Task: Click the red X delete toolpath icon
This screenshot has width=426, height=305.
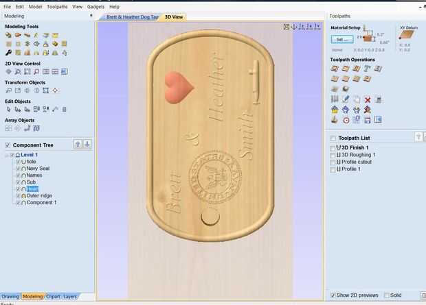Action: (368, 100)
